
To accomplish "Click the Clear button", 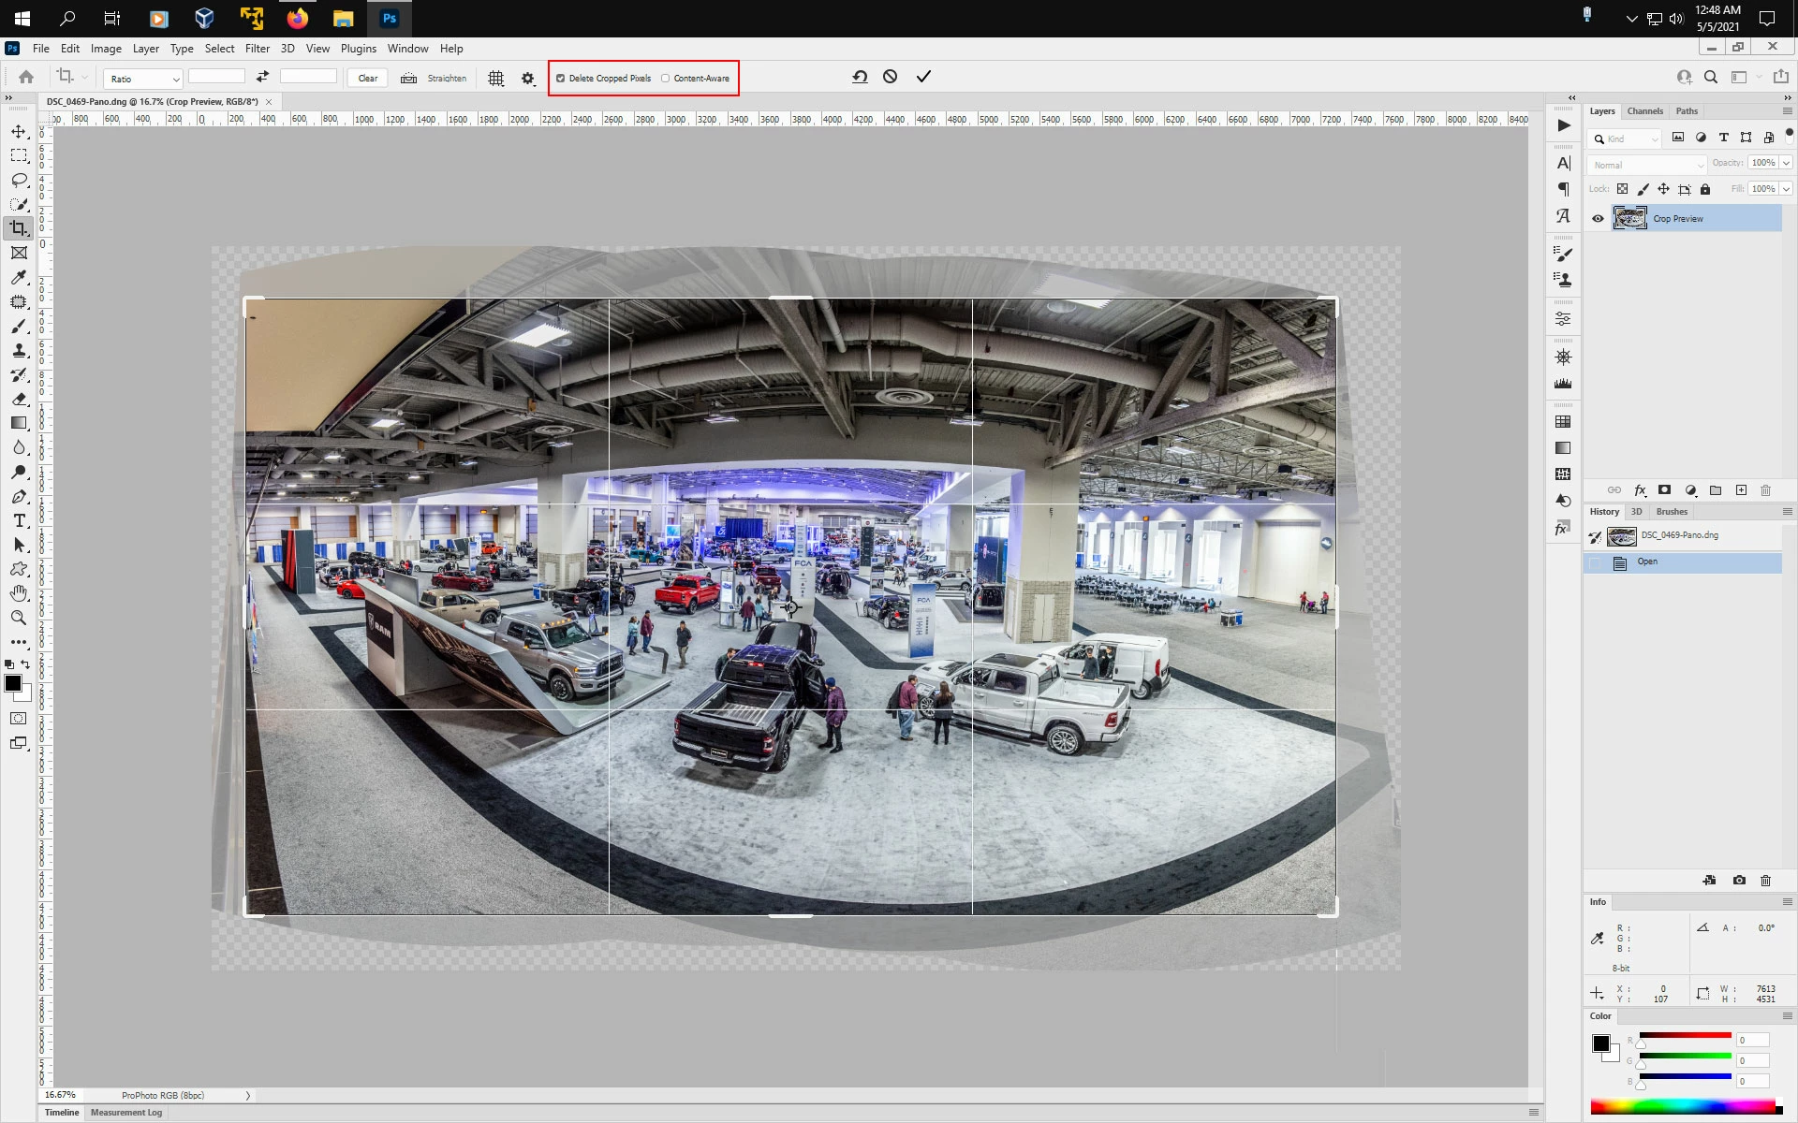I will pos(367,79).
